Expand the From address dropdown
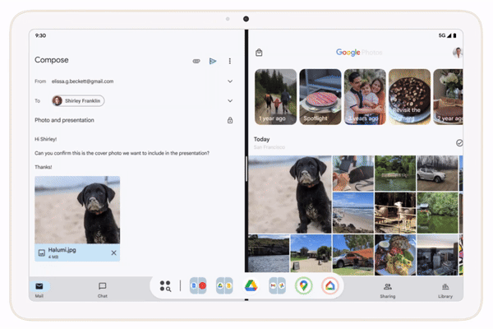 coord(230,81)
